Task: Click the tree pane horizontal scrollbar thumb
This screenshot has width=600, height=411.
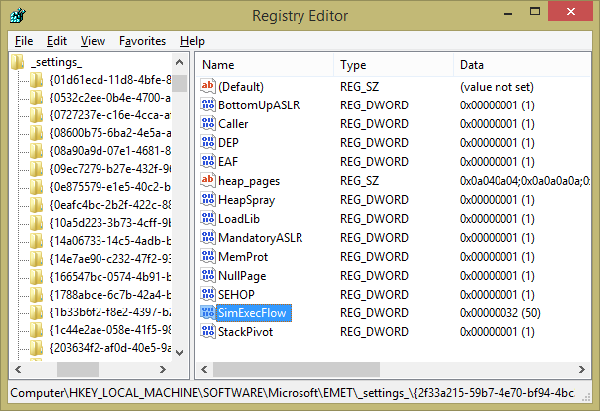Action: [x=78, y=370]
